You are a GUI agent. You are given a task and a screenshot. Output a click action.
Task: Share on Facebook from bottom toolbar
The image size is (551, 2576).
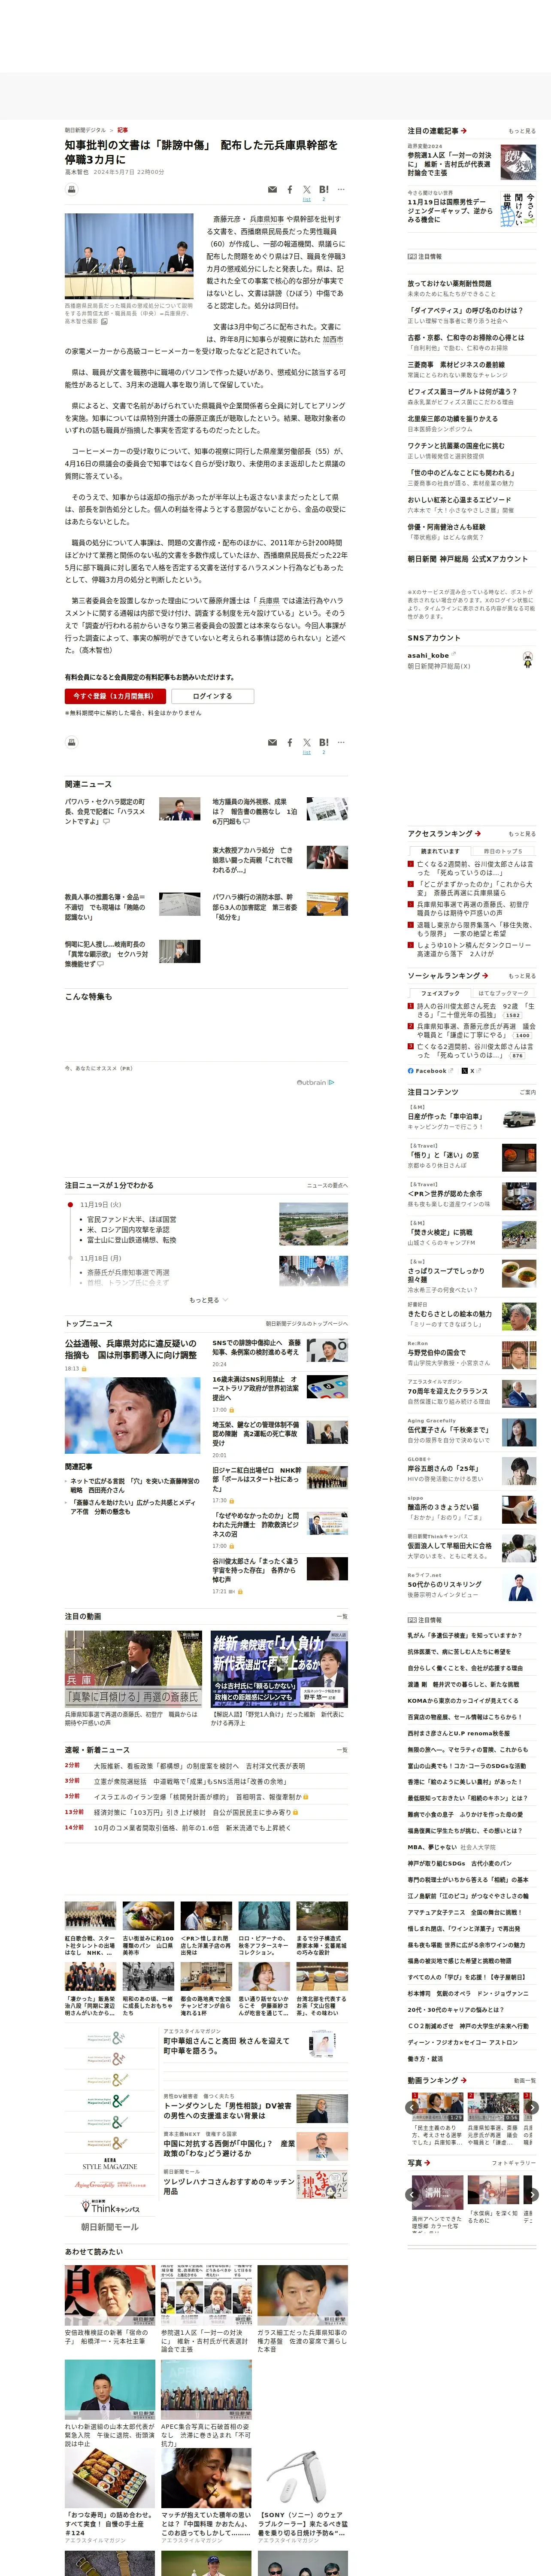[x=290, y=742]
